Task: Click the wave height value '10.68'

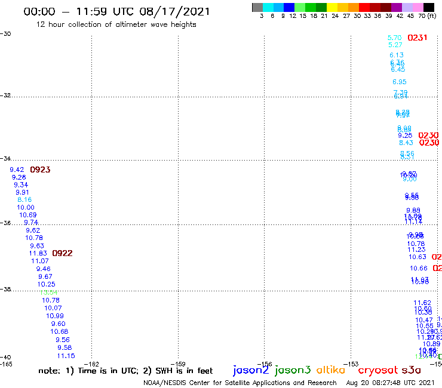Action: pos(59,332)
